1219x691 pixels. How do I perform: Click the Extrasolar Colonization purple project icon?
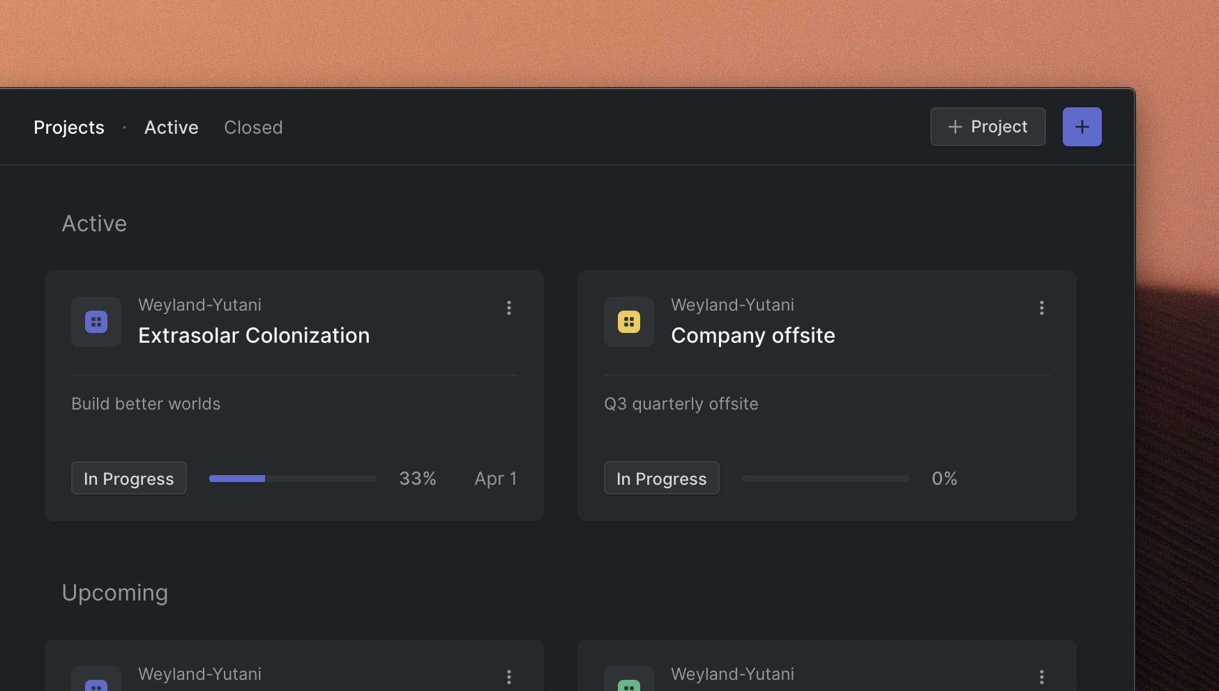[x=96, y=322]
